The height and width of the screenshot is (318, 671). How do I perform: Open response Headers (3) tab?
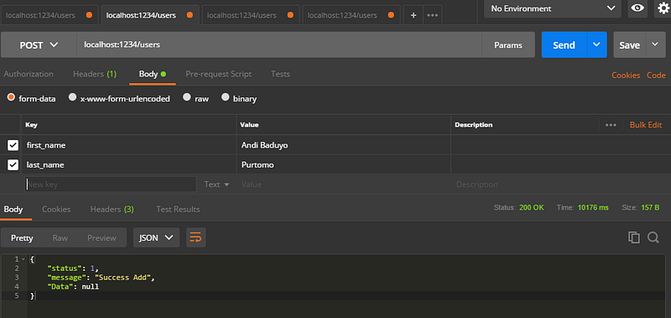coord(112,209)
